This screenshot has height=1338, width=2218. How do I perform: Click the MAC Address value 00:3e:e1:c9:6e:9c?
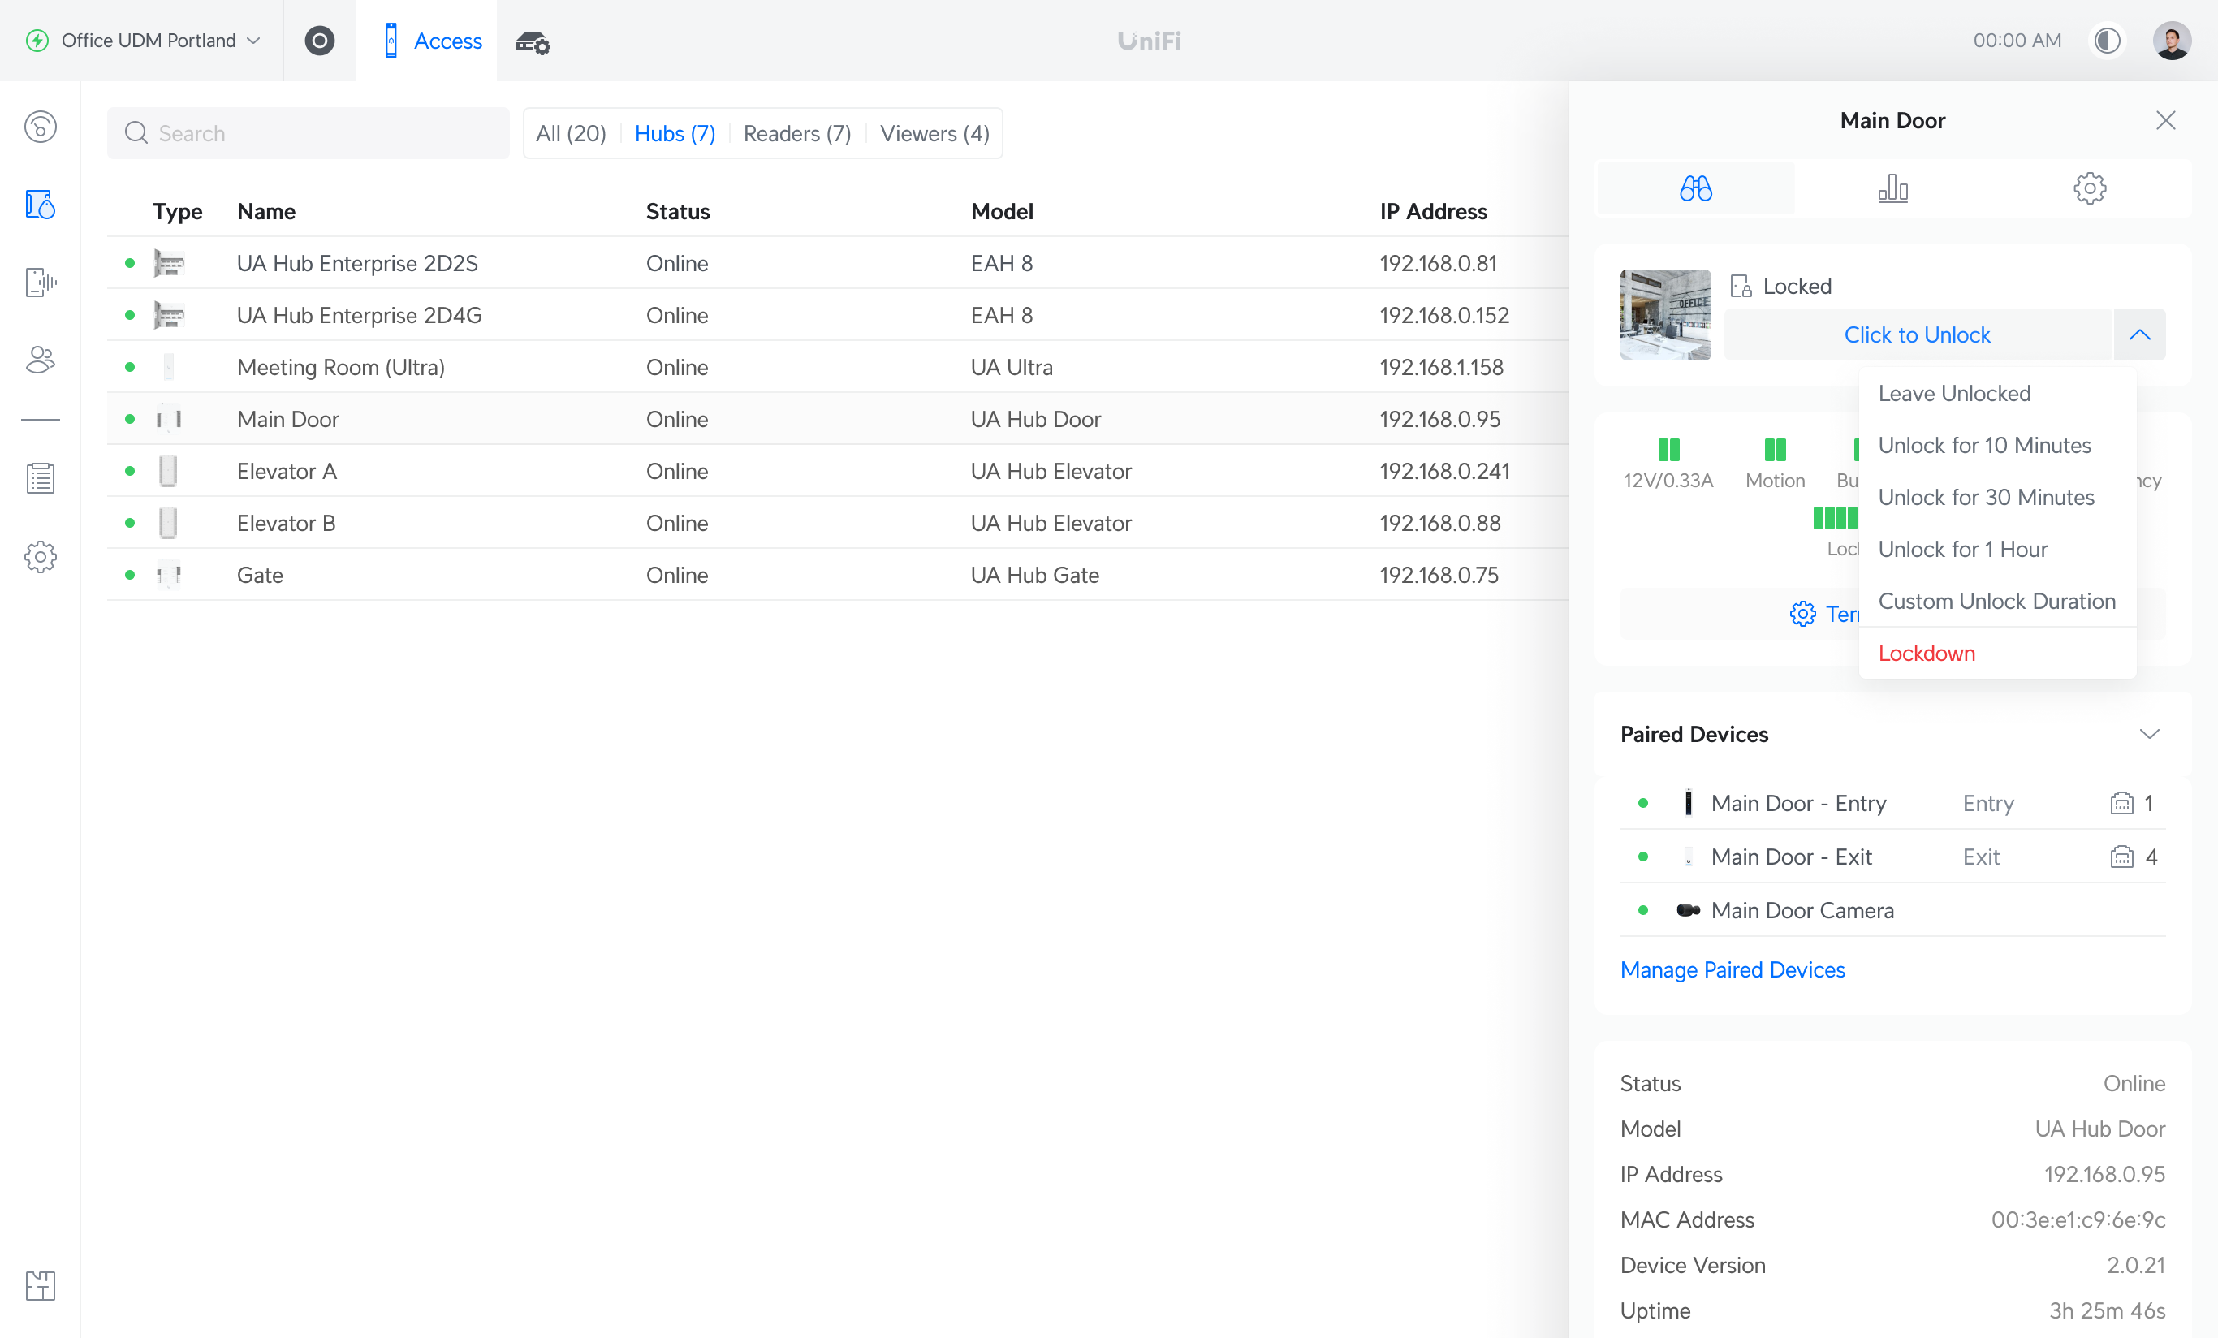point(2078,1220)
